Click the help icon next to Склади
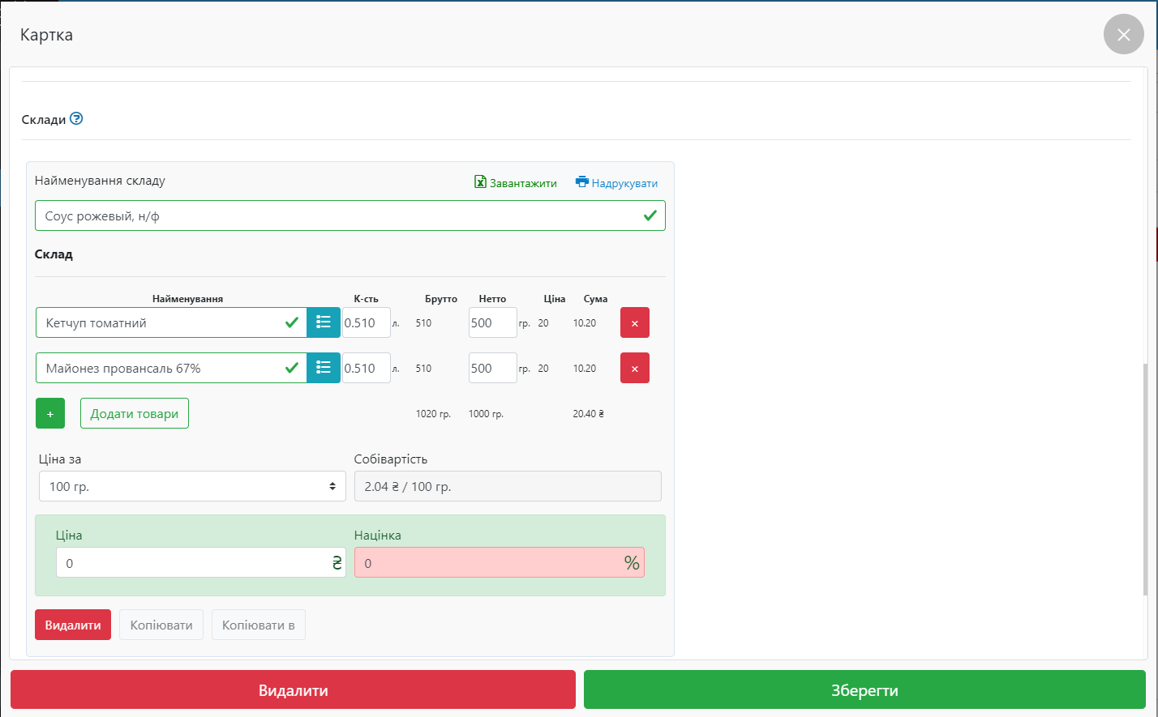 76,118
